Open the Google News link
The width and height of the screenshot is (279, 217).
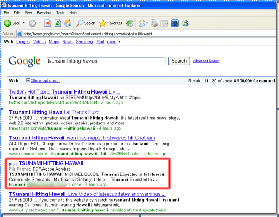[67, 42]
